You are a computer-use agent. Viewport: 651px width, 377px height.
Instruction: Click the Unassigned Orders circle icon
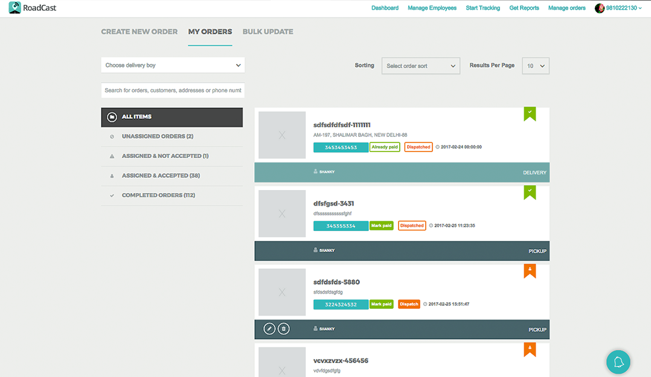(x=112, y=136)
